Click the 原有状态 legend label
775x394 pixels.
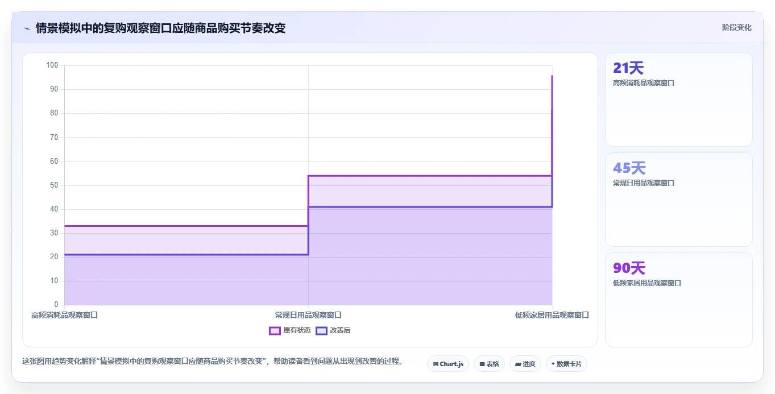click(x=297, y=330)
